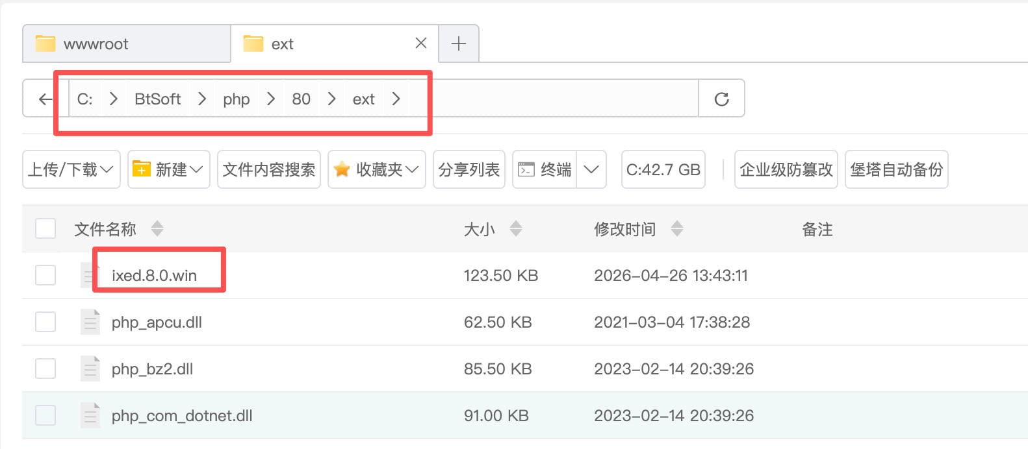Screen dimensions: 1028x449
Task: Click the file icon of php_apcu.dll
Action: tap(90, 322)
